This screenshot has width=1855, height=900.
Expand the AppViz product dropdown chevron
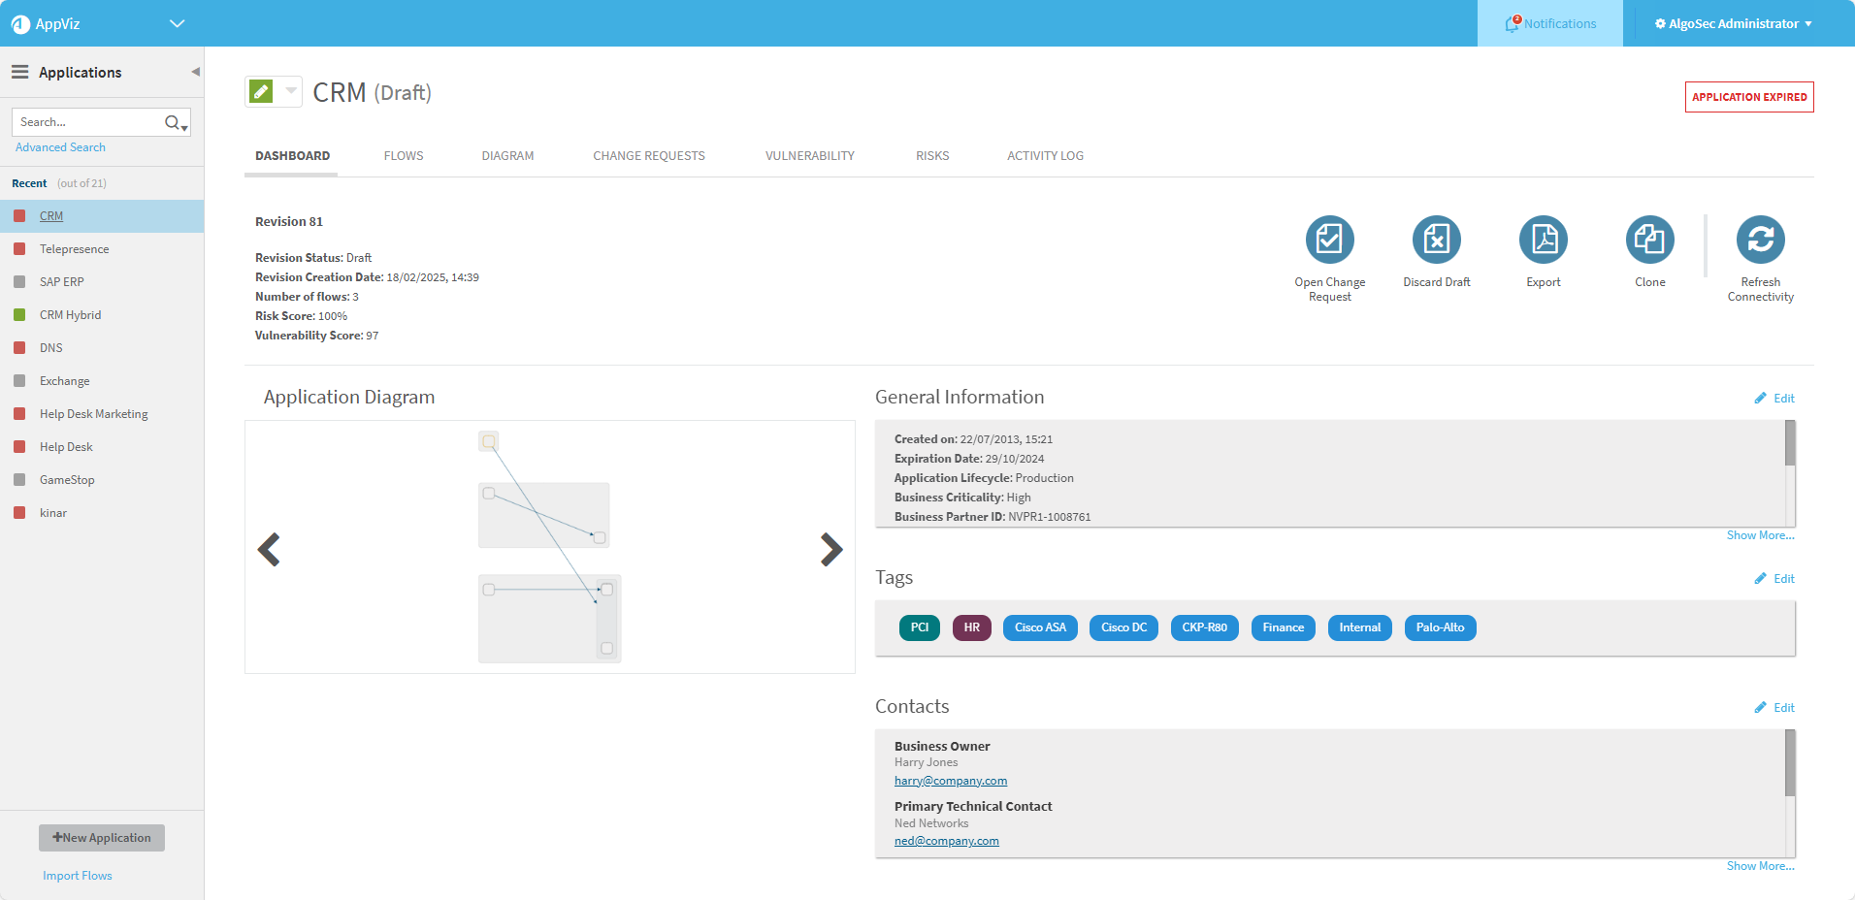[177, 23]
